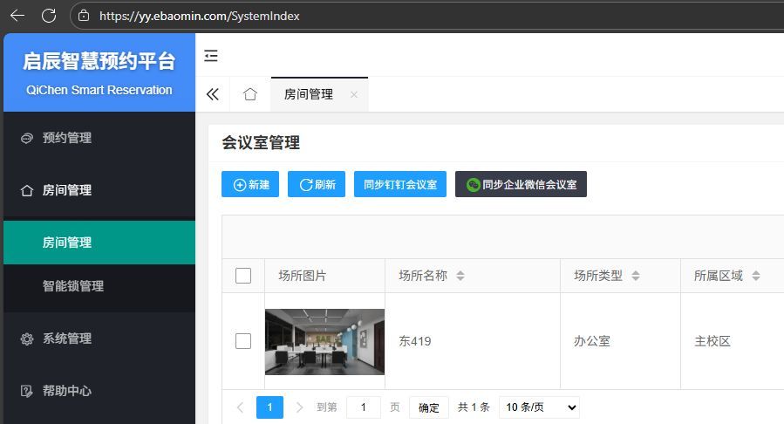Go to previous page arrow
This screenshot has height=424, width=784.
click(241, 407)
